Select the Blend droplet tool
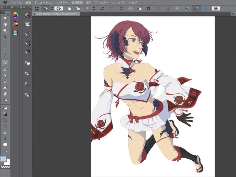Screen dimensions: 236x177 coord(5,100)
